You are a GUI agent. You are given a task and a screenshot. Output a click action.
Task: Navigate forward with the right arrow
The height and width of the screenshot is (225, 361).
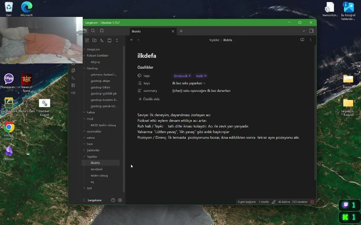tap(139, 40)
